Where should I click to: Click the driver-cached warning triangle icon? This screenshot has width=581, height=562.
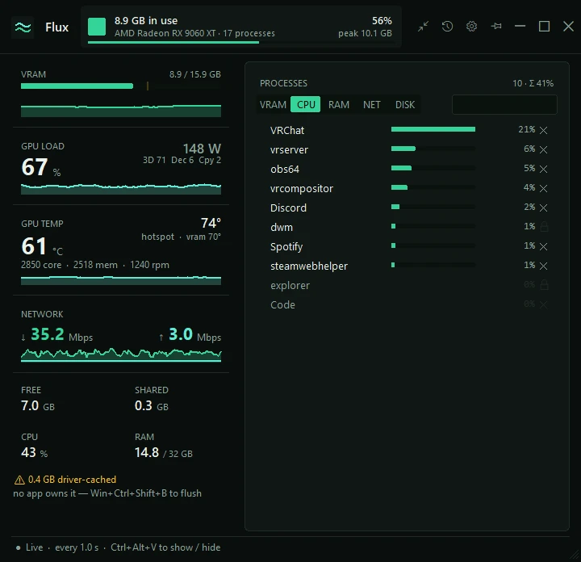(19, 480)
